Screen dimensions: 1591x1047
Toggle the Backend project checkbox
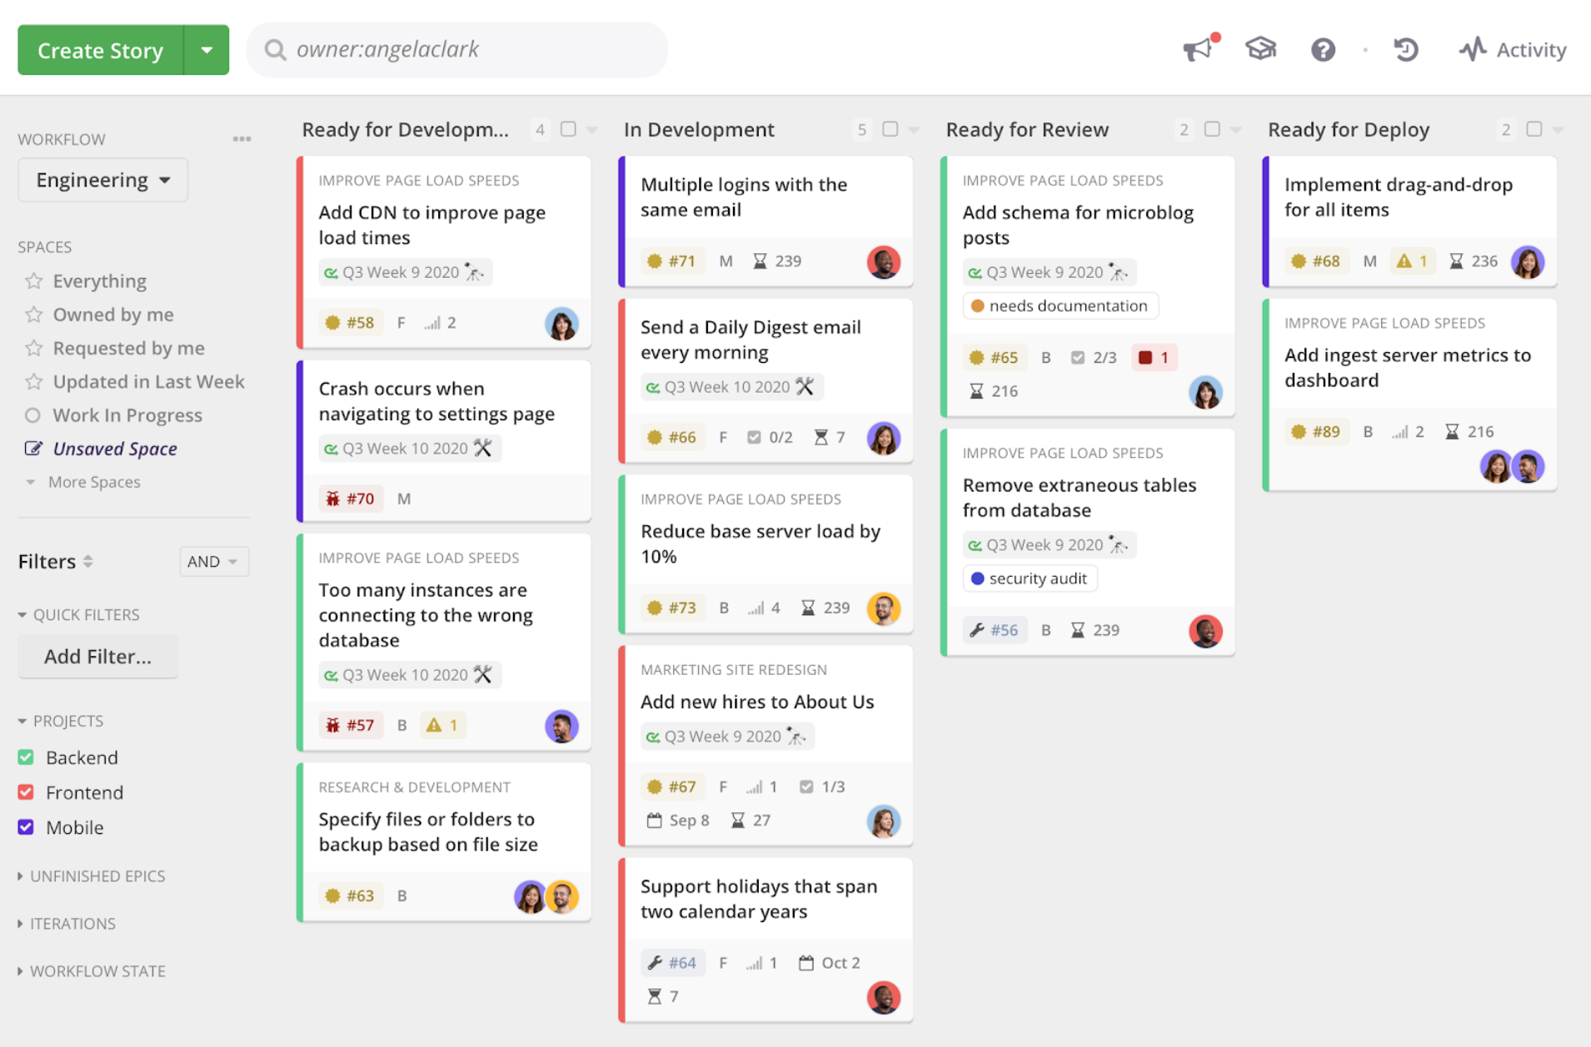26,757
